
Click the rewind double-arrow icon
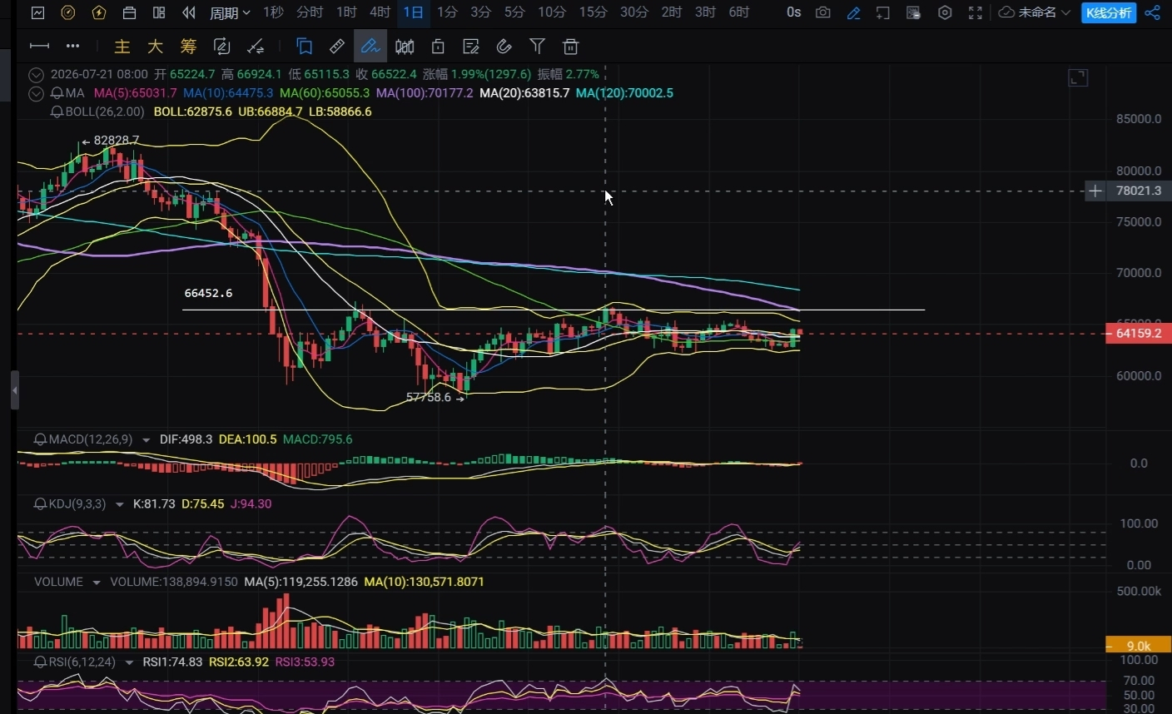pos(189,12)
